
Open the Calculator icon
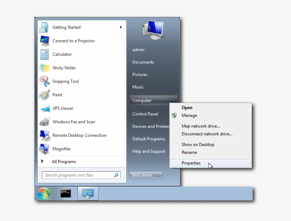(44, 54)
